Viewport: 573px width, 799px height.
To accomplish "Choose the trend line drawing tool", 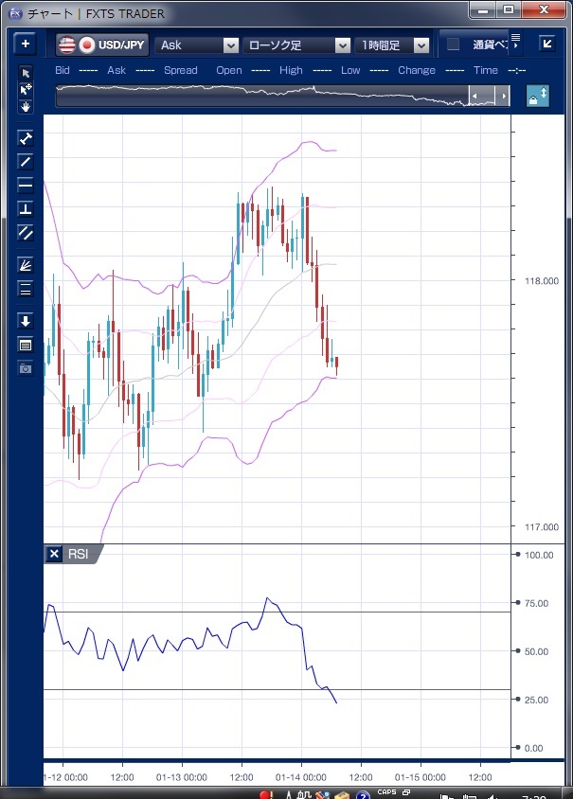I will [x=26, y=161].
